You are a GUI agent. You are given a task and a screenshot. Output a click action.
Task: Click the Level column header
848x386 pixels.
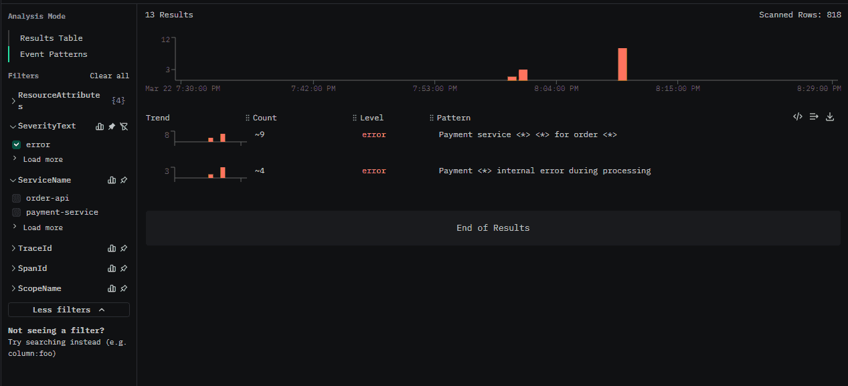[x=372, y=118]
